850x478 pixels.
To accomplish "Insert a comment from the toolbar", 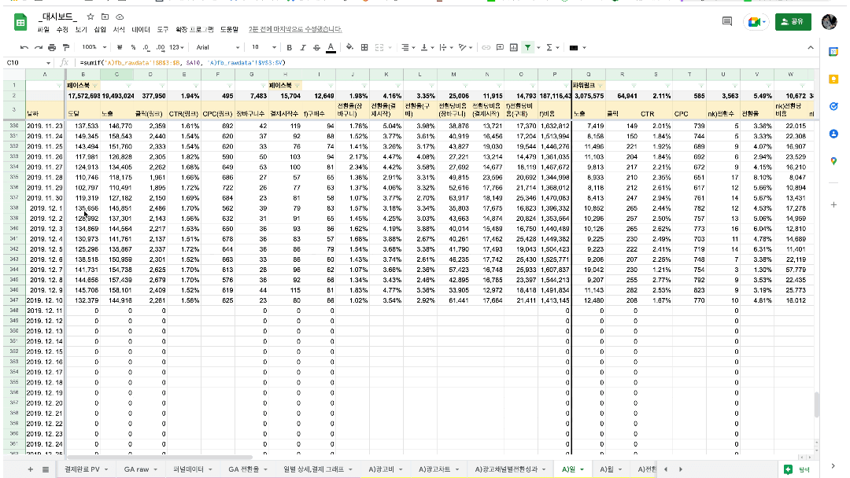I will coord(500,48).
